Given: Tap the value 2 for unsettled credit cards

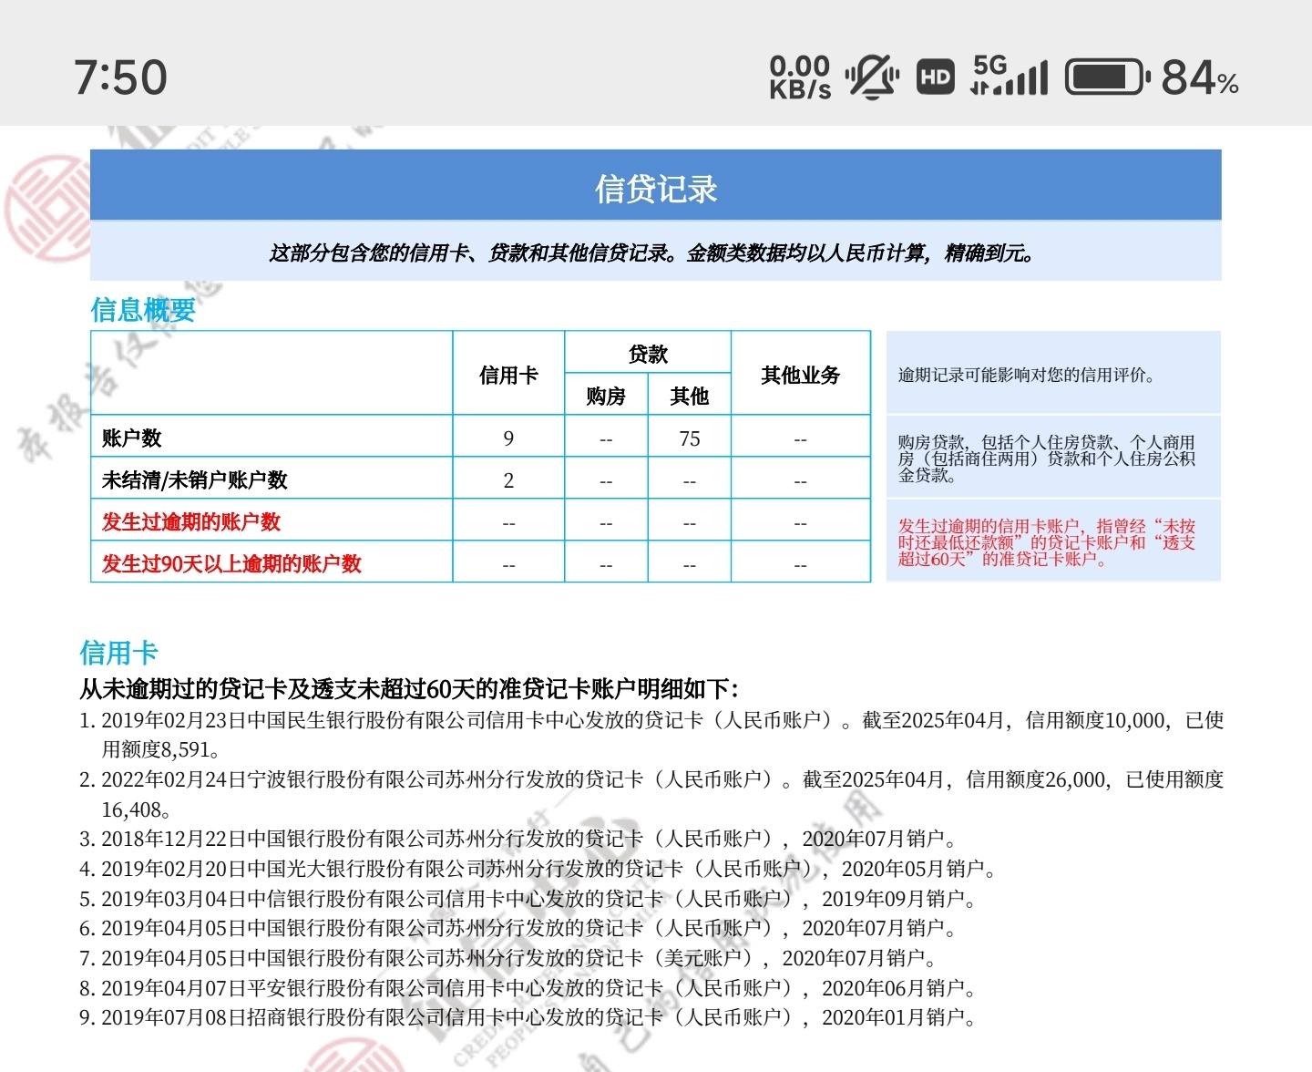Looking at the screenshot, I should click(508, 480).
